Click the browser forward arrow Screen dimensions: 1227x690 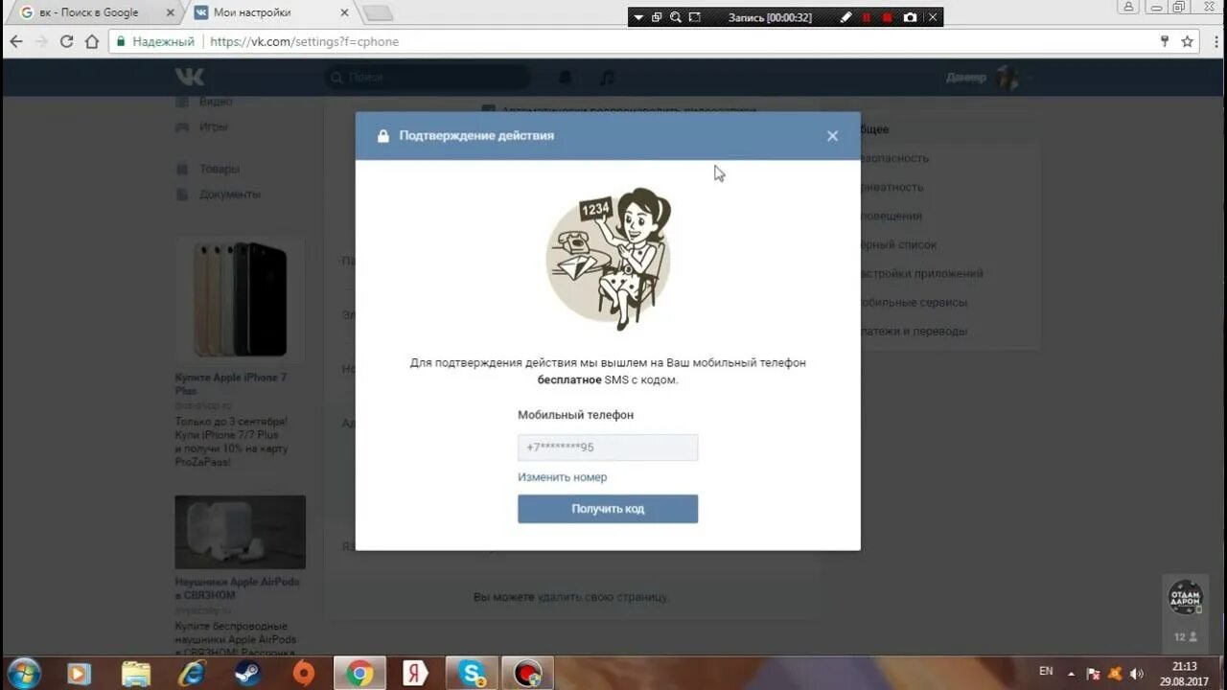[40, 41]
